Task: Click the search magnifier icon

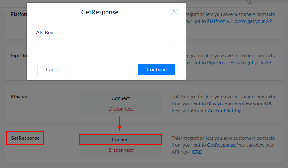Action: [249, 3]
